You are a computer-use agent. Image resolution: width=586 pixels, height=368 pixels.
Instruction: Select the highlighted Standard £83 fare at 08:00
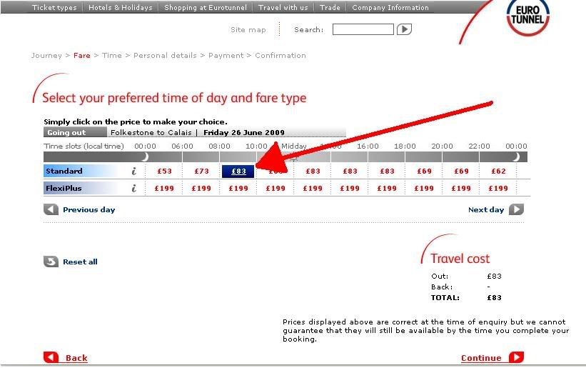tap(238, 171)
